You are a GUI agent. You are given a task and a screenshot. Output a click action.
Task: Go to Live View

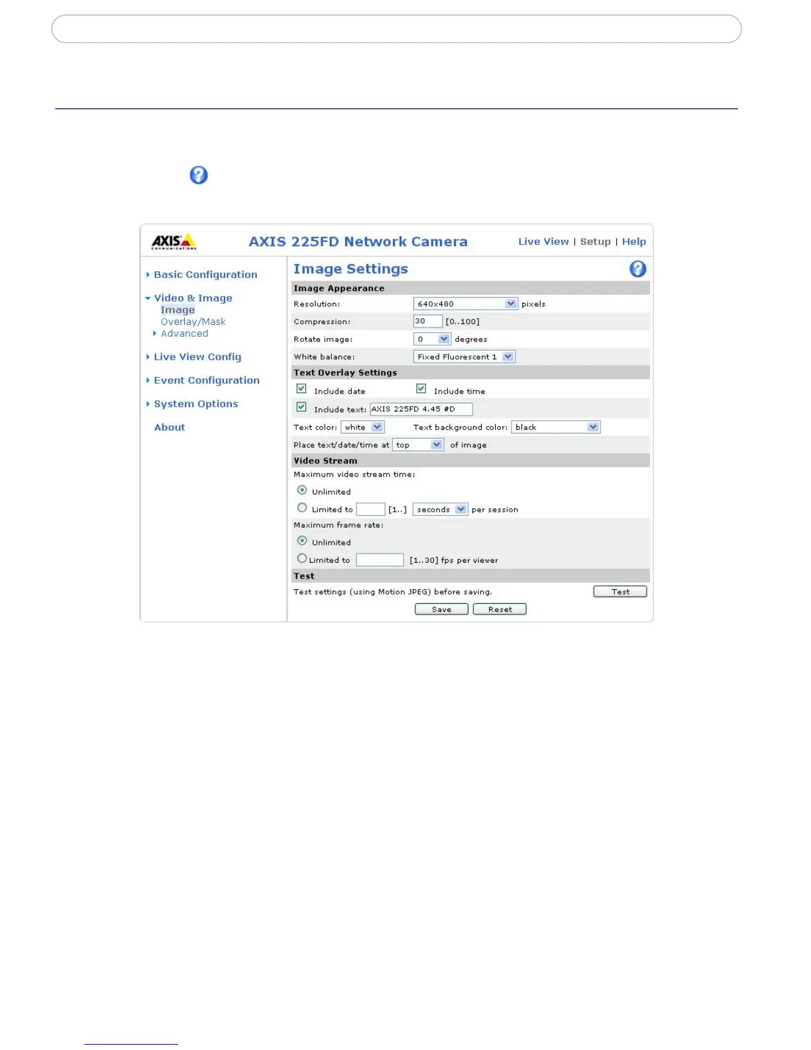pyautogui.click(x=543, y=242)
